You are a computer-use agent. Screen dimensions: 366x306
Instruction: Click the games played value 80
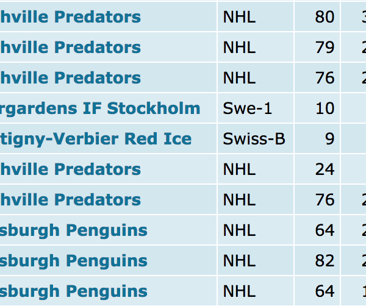point(325,17)
